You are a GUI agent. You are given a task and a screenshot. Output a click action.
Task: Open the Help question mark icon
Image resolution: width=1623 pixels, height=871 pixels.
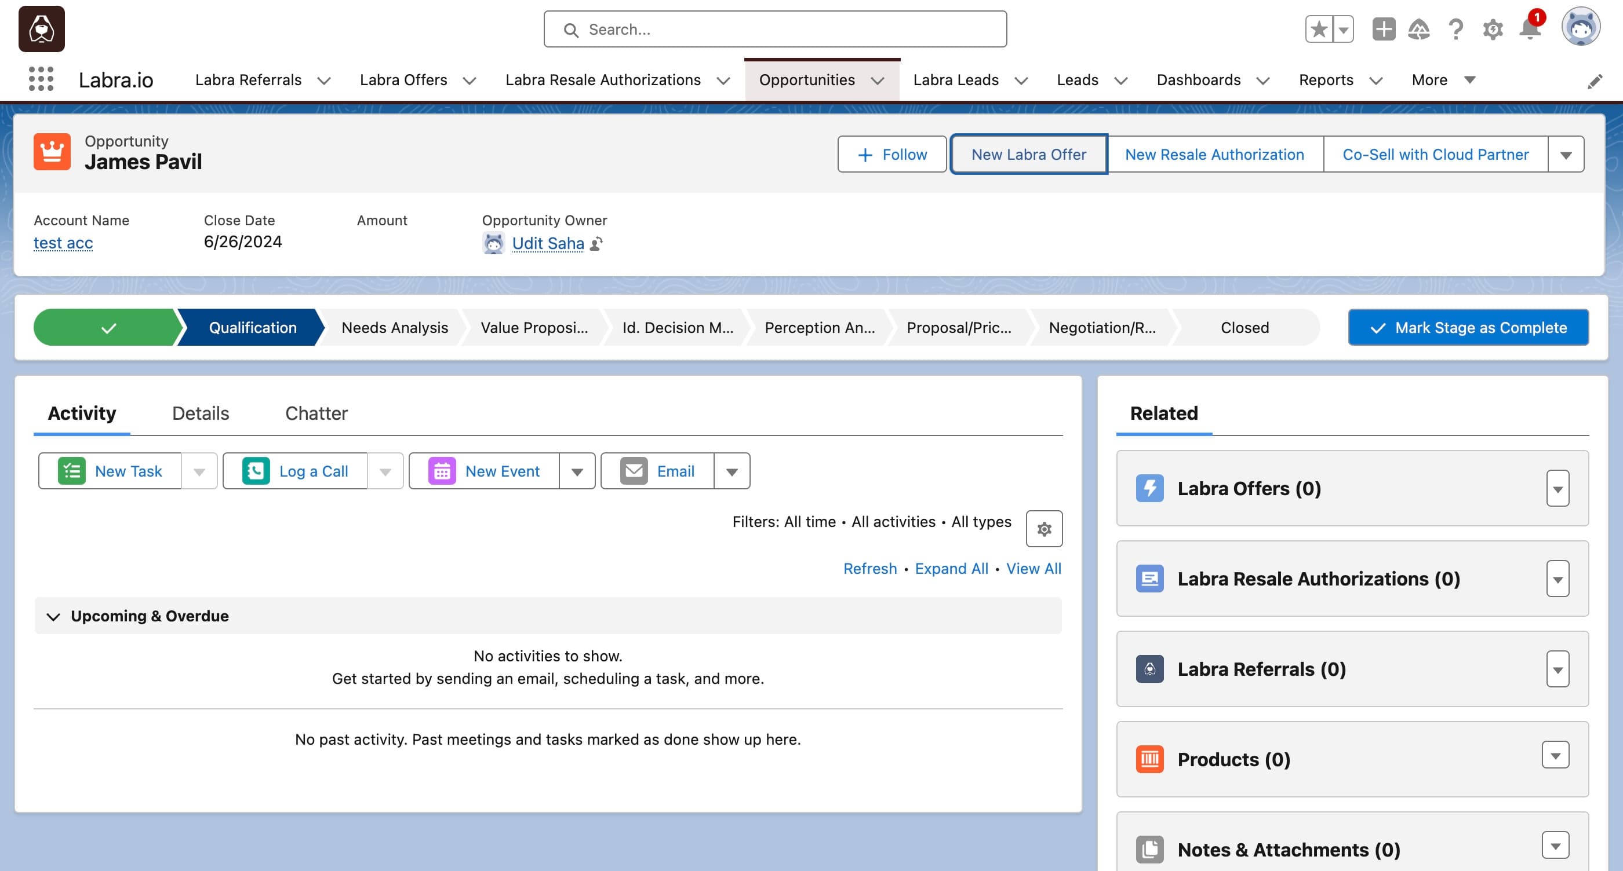click(1455, 29)
